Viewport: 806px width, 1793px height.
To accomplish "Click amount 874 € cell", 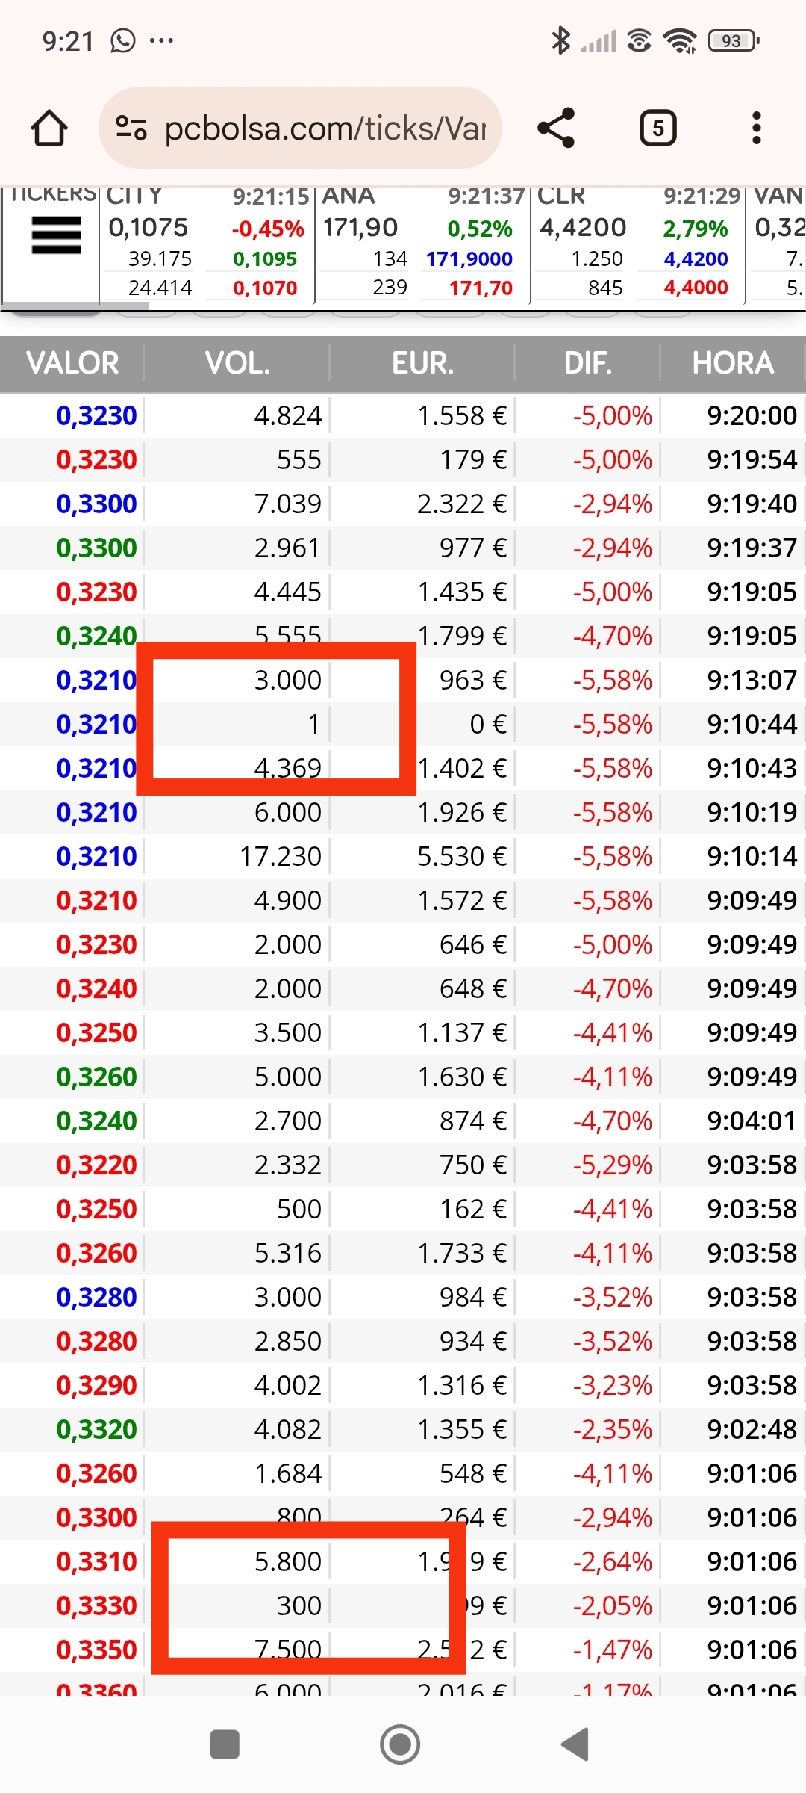I will tap(472, 1121).
